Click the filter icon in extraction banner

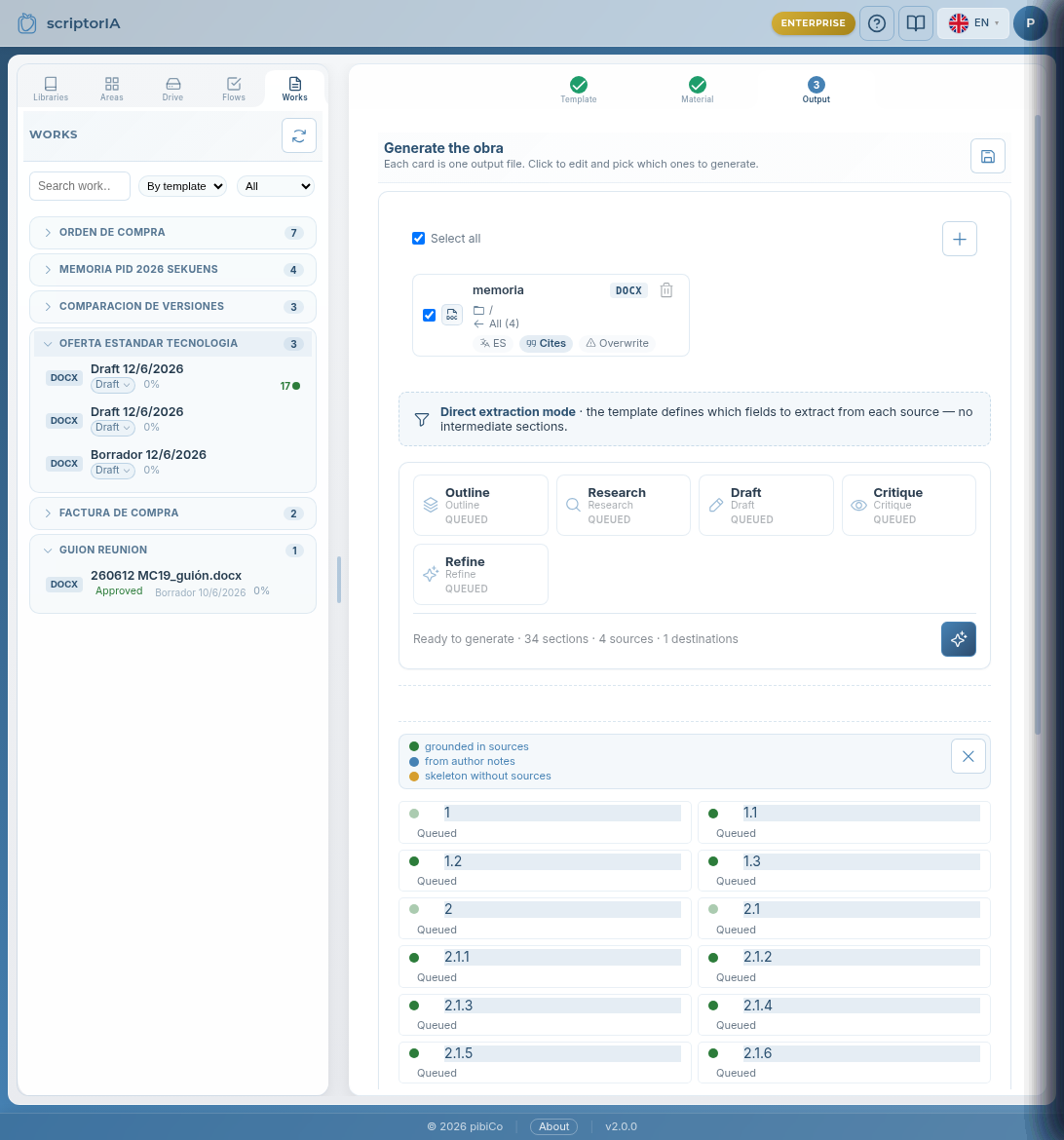coord(422,420)
